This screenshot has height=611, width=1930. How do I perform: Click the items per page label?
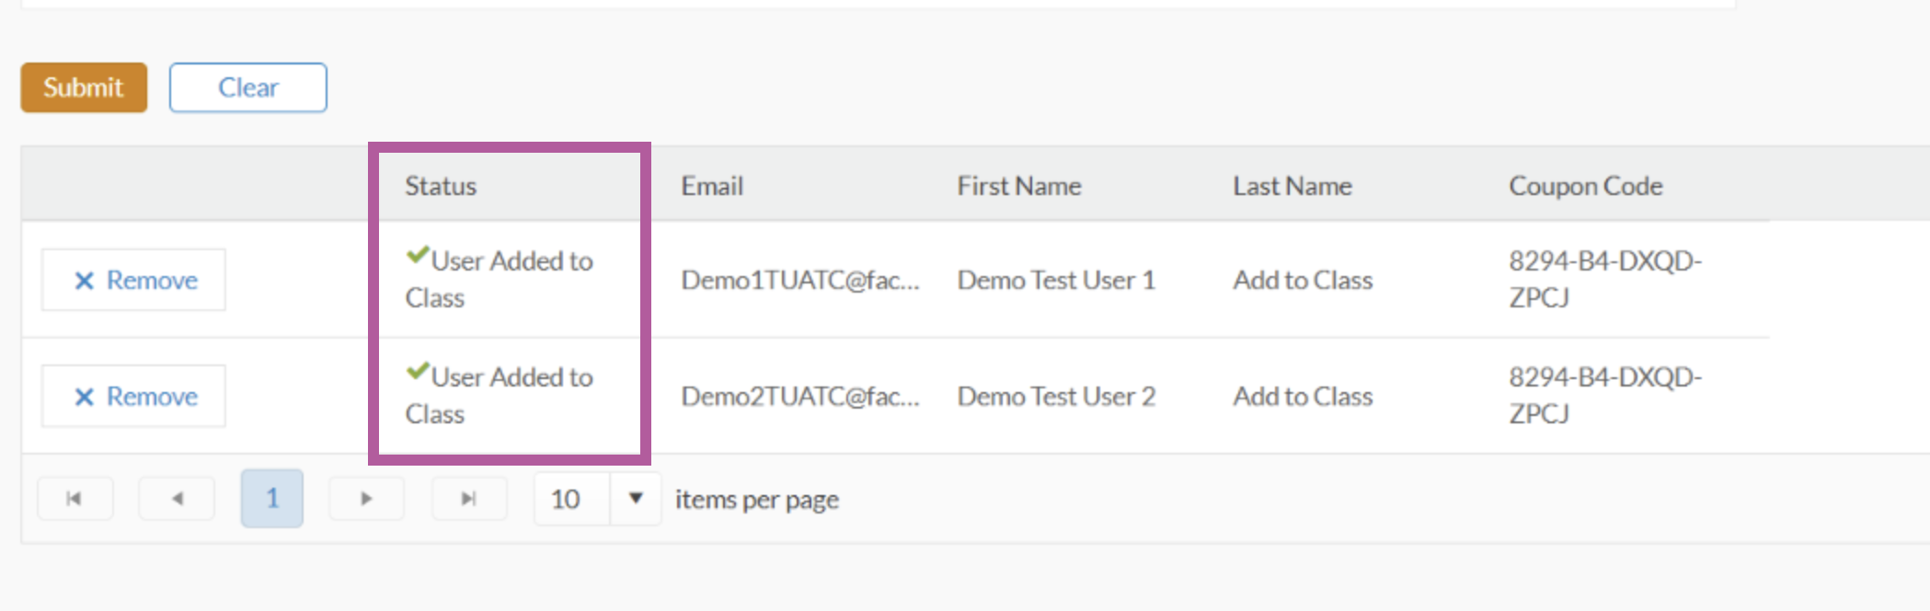(x=757, y=500)
